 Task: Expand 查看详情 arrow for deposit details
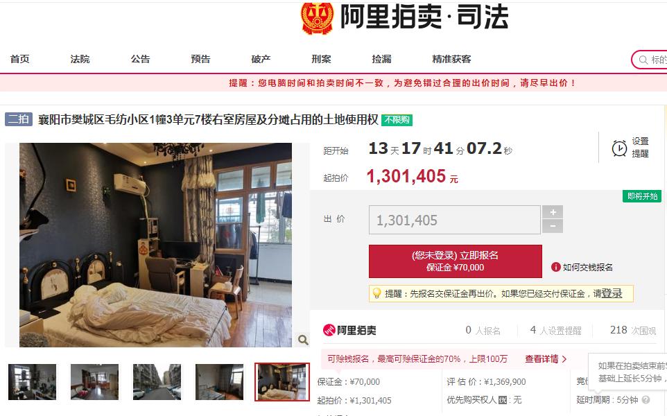pyautogui.click(x=564, y=359)
